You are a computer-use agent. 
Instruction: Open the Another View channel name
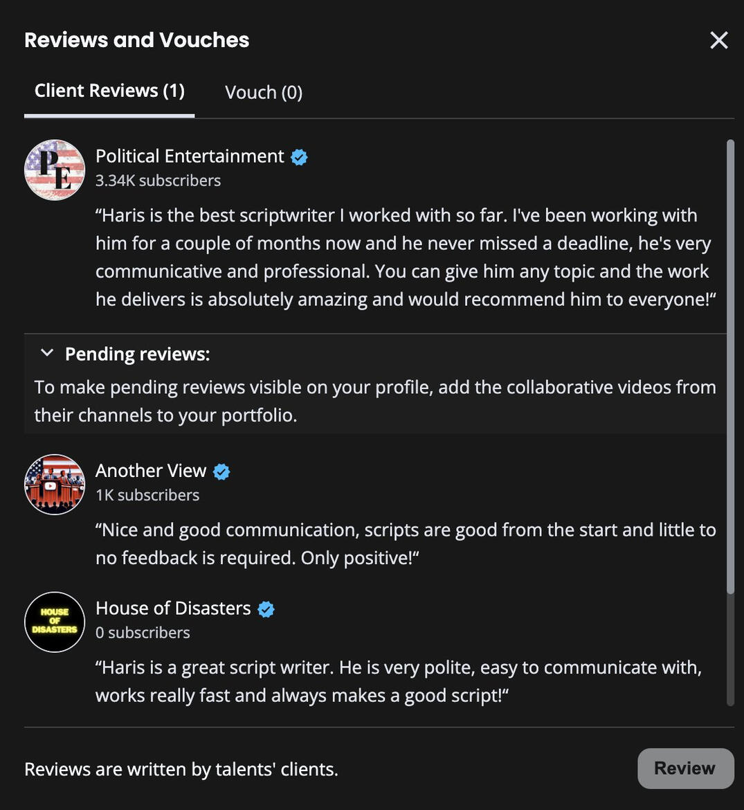[x=151, y=471]
